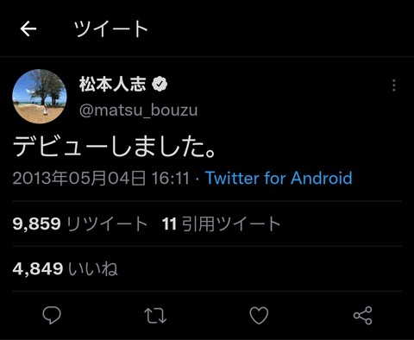Open the share icon options
Screen dimensions: 414x340
362,316
